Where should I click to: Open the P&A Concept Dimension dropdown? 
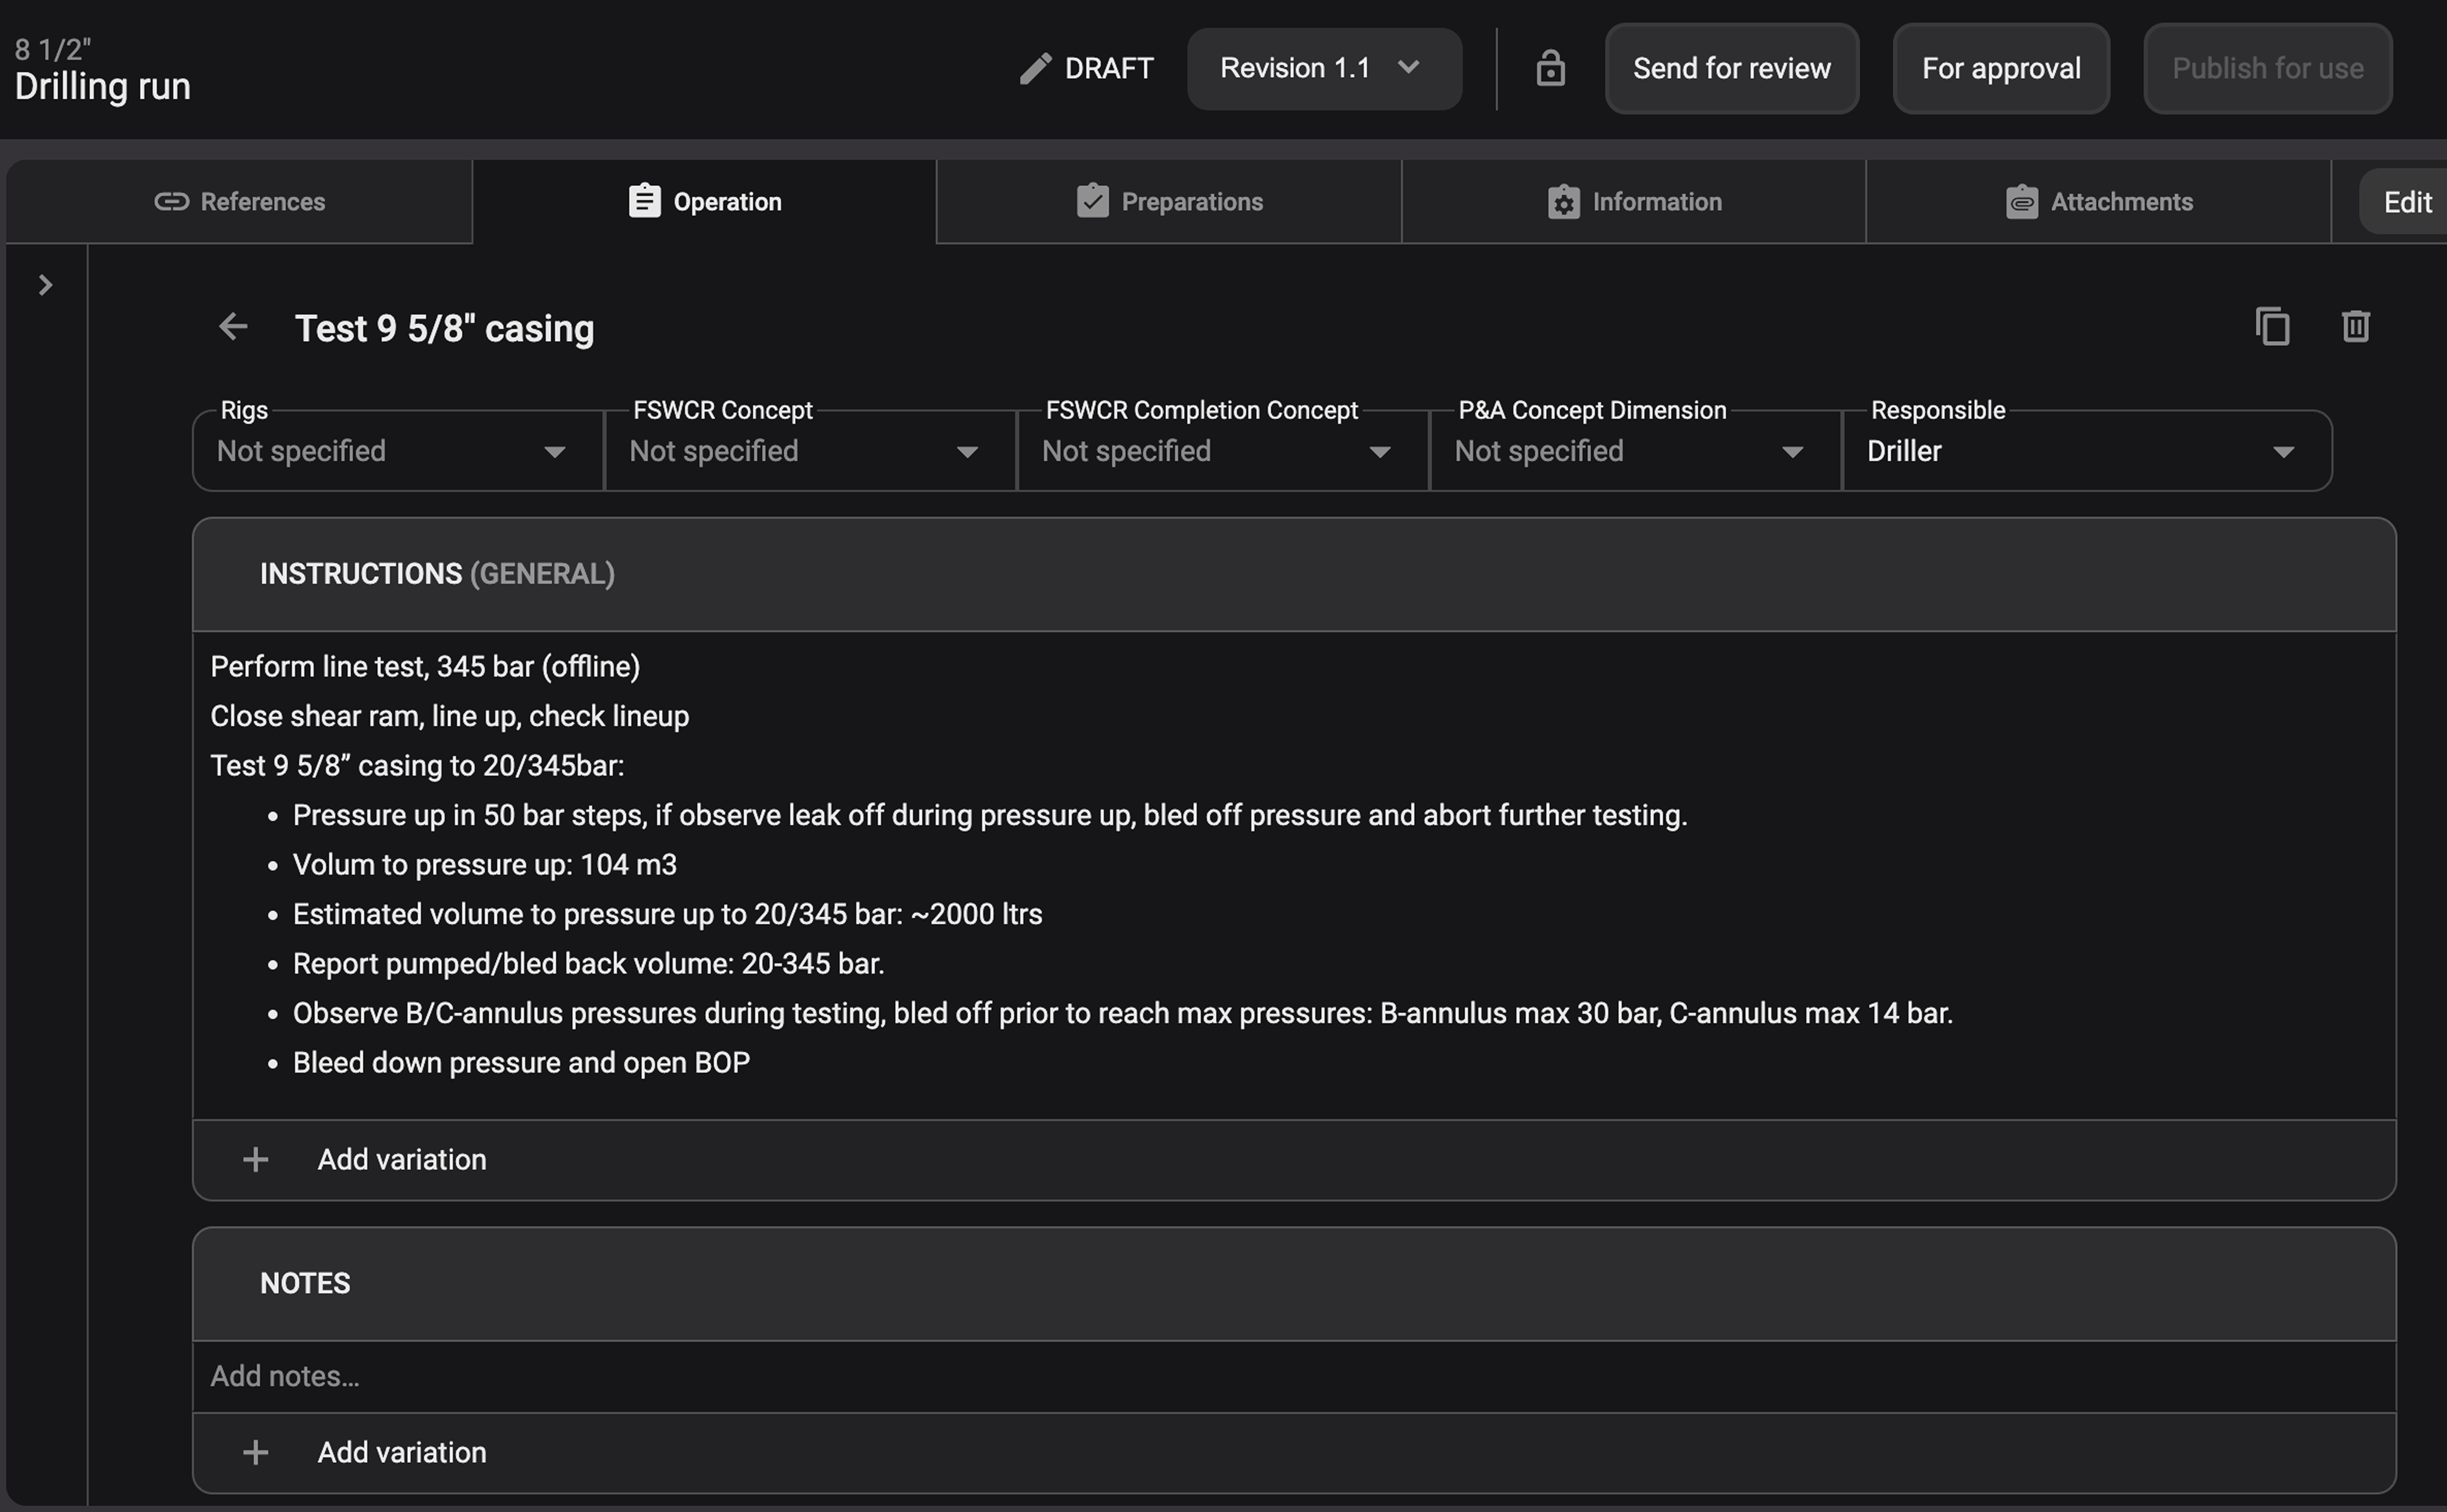click(x=1634, y=451)
